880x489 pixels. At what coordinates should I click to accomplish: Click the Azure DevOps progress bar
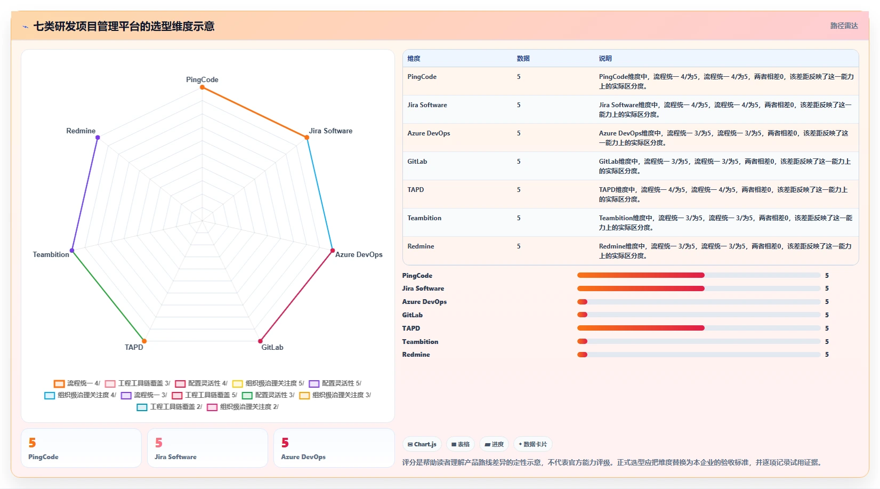point(699,302)
